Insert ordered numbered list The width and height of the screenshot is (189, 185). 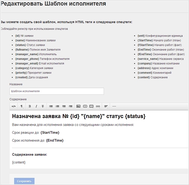57,106
